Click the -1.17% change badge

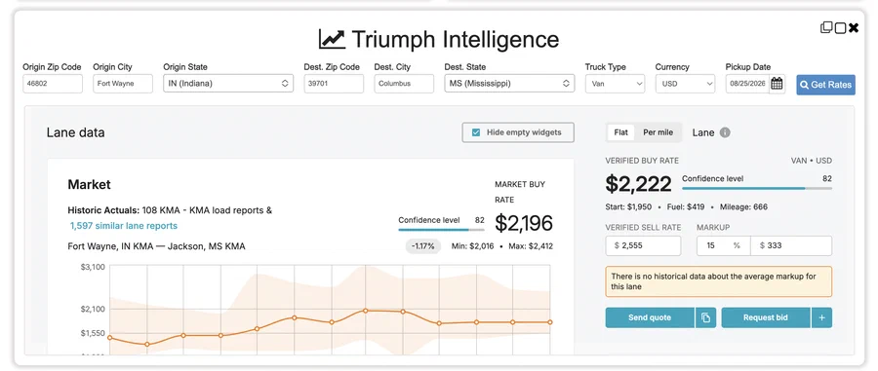click(423, 245)
